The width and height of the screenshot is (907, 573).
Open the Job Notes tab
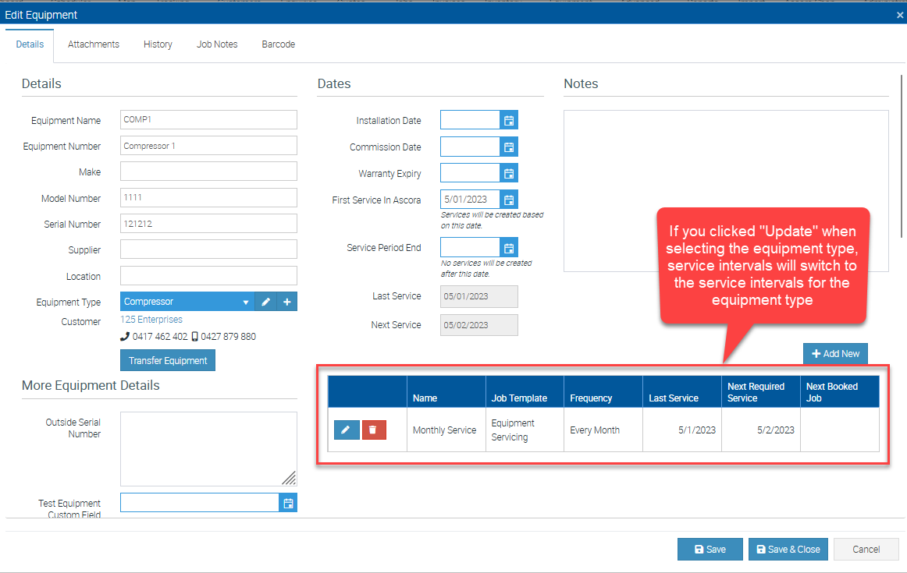click(x=217, y=44)
